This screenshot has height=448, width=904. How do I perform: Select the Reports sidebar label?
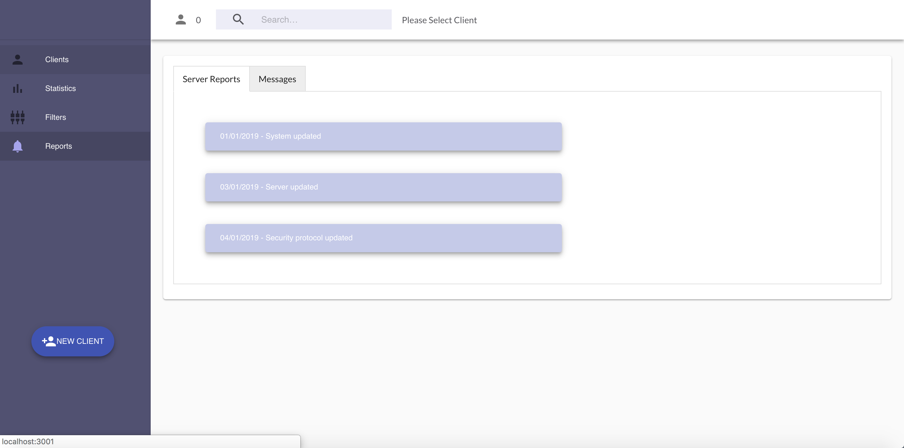point(58,146)
